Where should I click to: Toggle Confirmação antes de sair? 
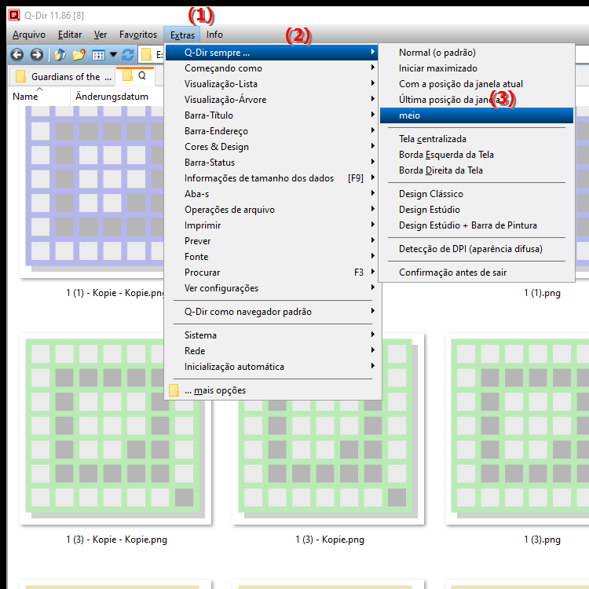coord(477,273)
